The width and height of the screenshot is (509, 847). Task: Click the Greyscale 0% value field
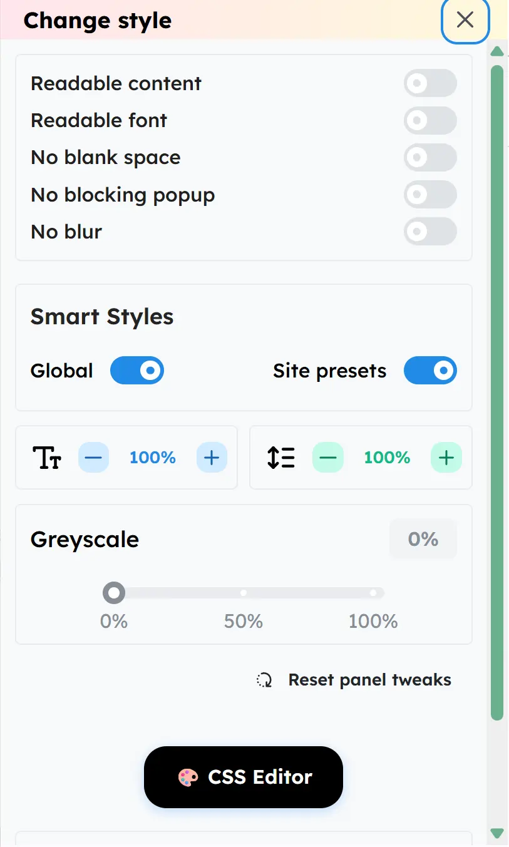pos(423,539)
